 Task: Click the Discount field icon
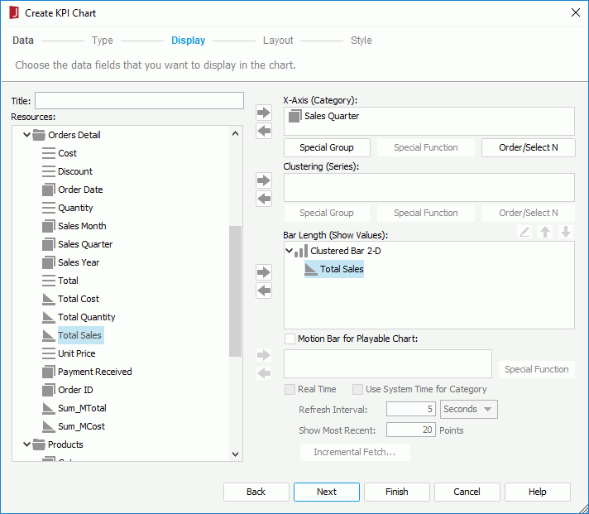click(x=49, y=171)
